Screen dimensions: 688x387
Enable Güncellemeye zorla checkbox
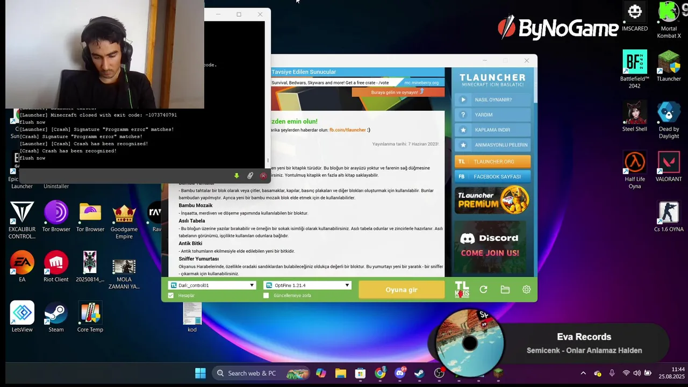click(266, 296)
